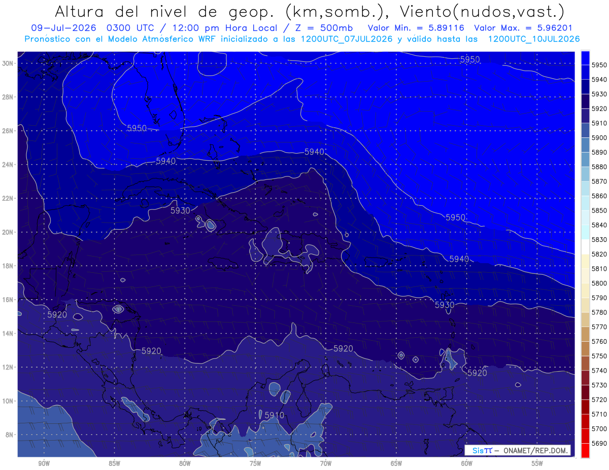Click the SisTT ONAMET/REP.DOM. logo box
Viewport: 609px width, 470px height.
(x=518, y=450)
